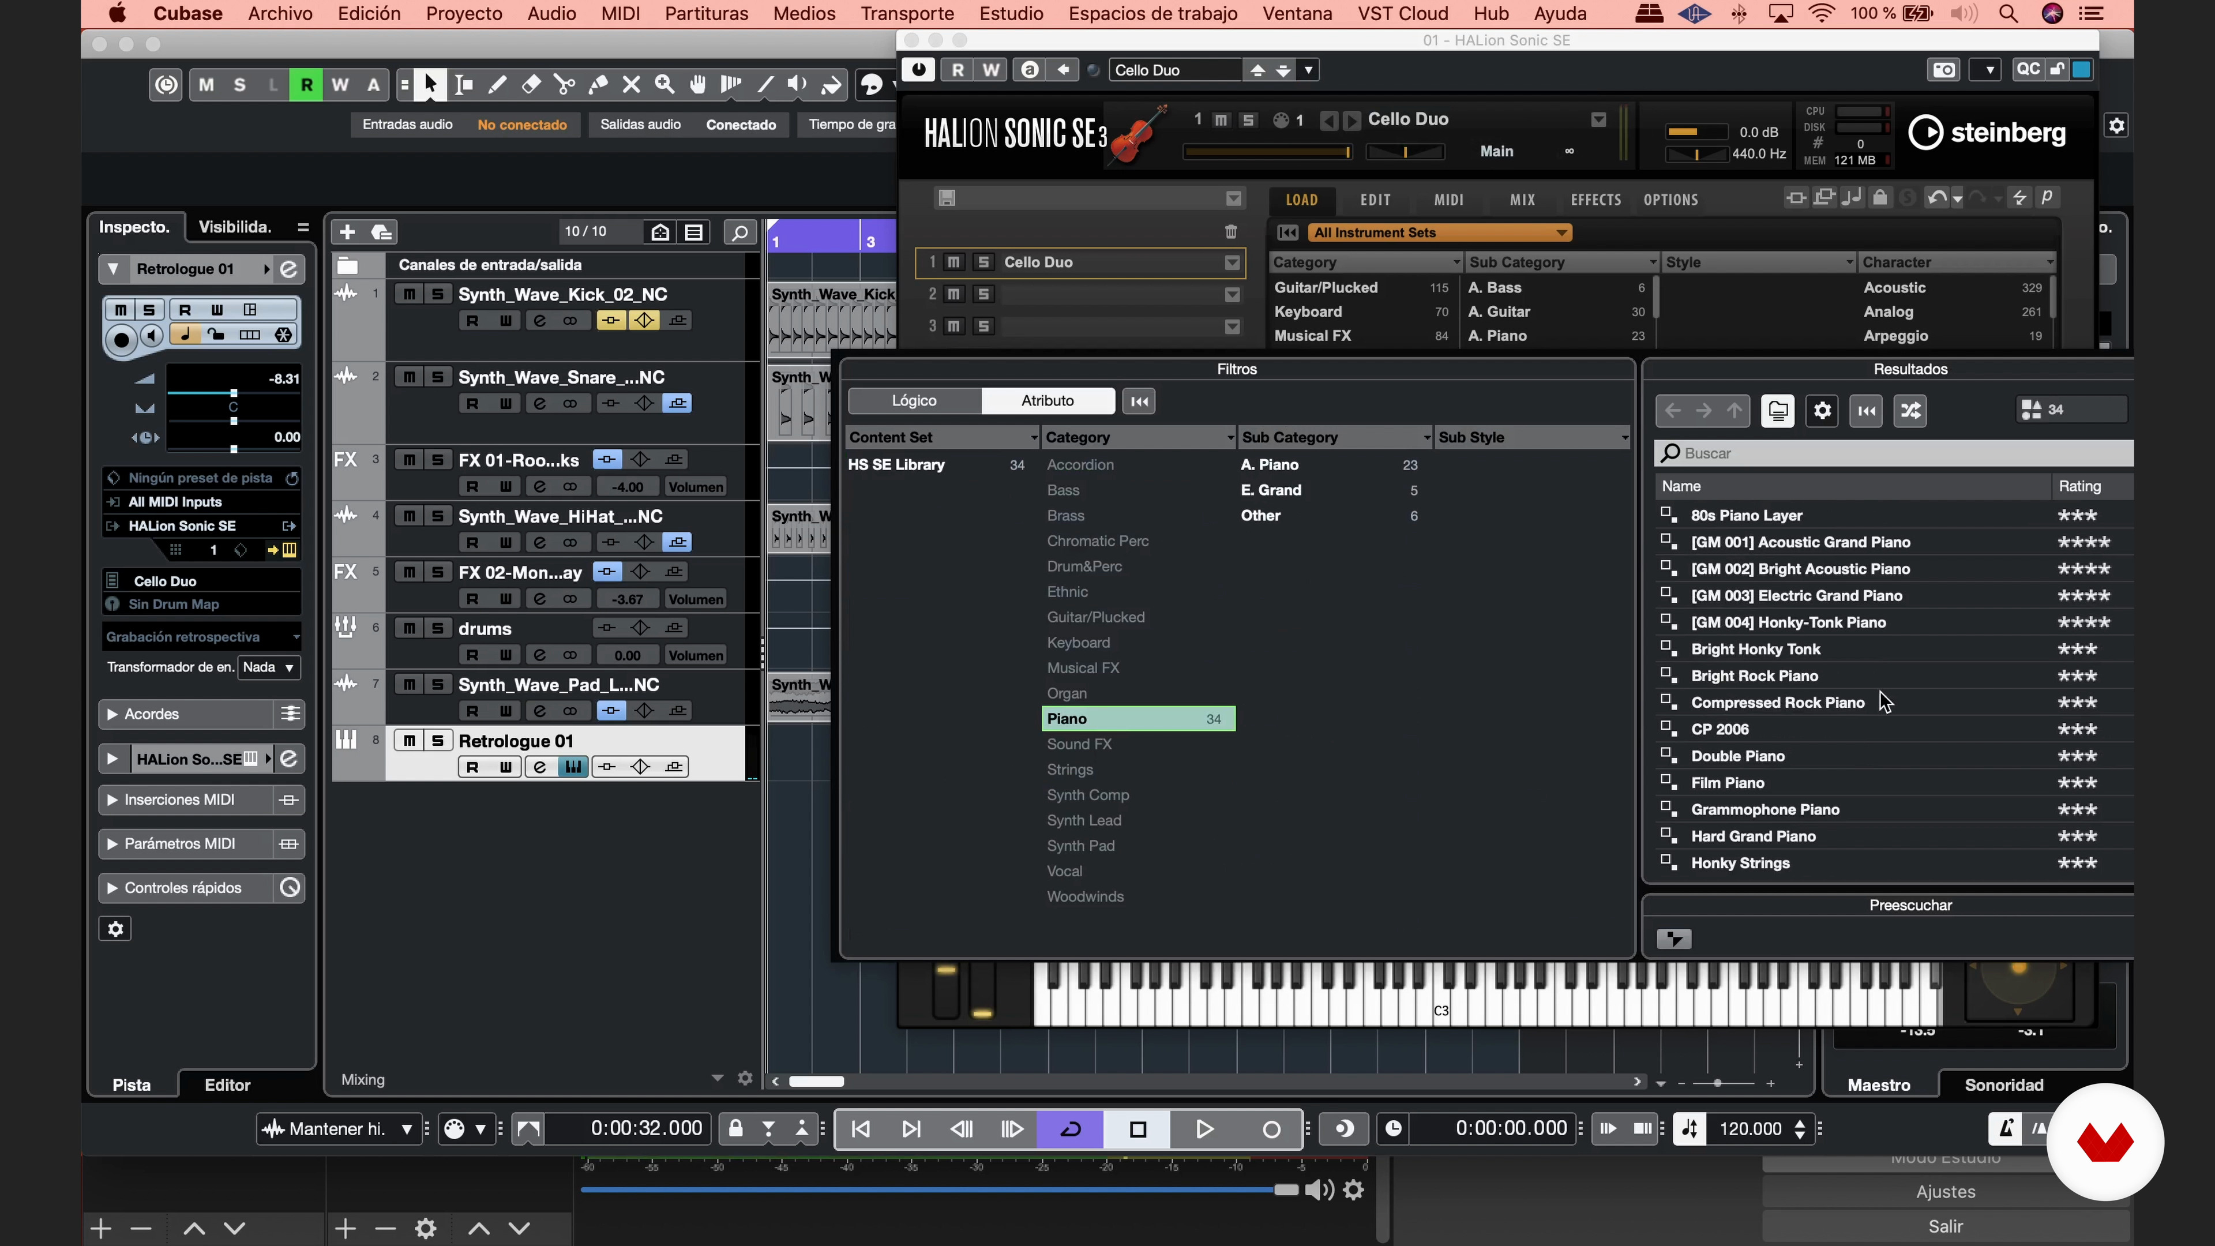
Task: Select the Draw pencil tool
Action: point(497,84)
